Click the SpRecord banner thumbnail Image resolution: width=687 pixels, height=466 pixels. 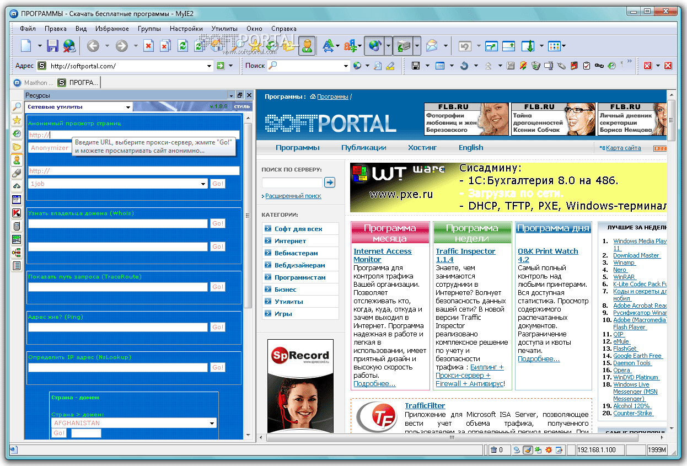(x=300, y=385)
